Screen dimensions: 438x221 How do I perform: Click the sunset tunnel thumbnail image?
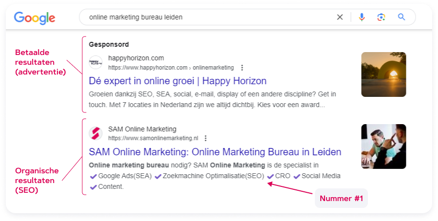[383, 74]
